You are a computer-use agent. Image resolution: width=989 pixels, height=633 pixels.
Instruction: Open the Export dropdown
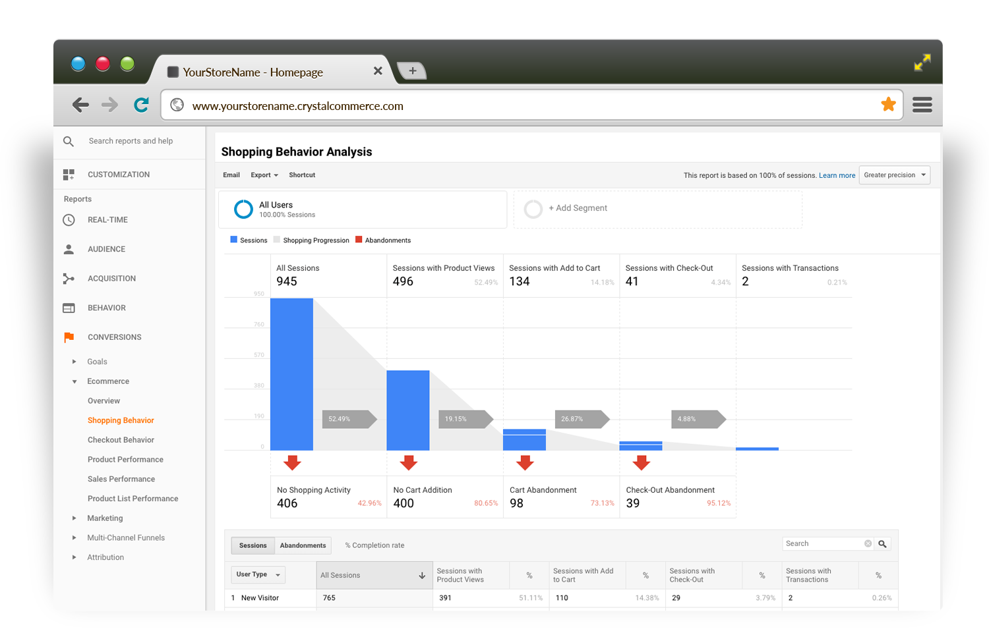(x=264, y=175)
